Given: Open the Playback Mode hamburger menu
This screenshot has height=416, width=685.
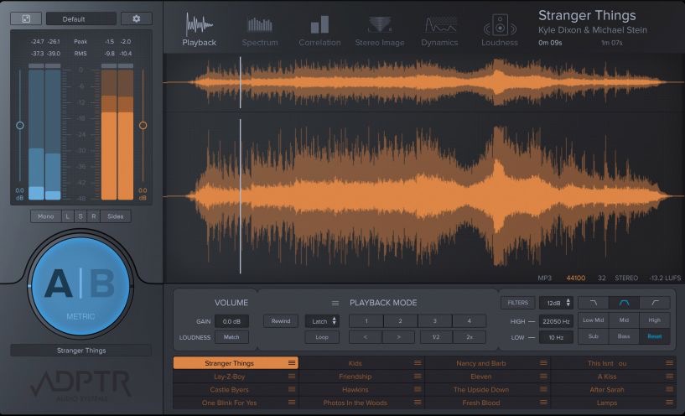Looking at the screenshot, I should [x=335, y=303].
